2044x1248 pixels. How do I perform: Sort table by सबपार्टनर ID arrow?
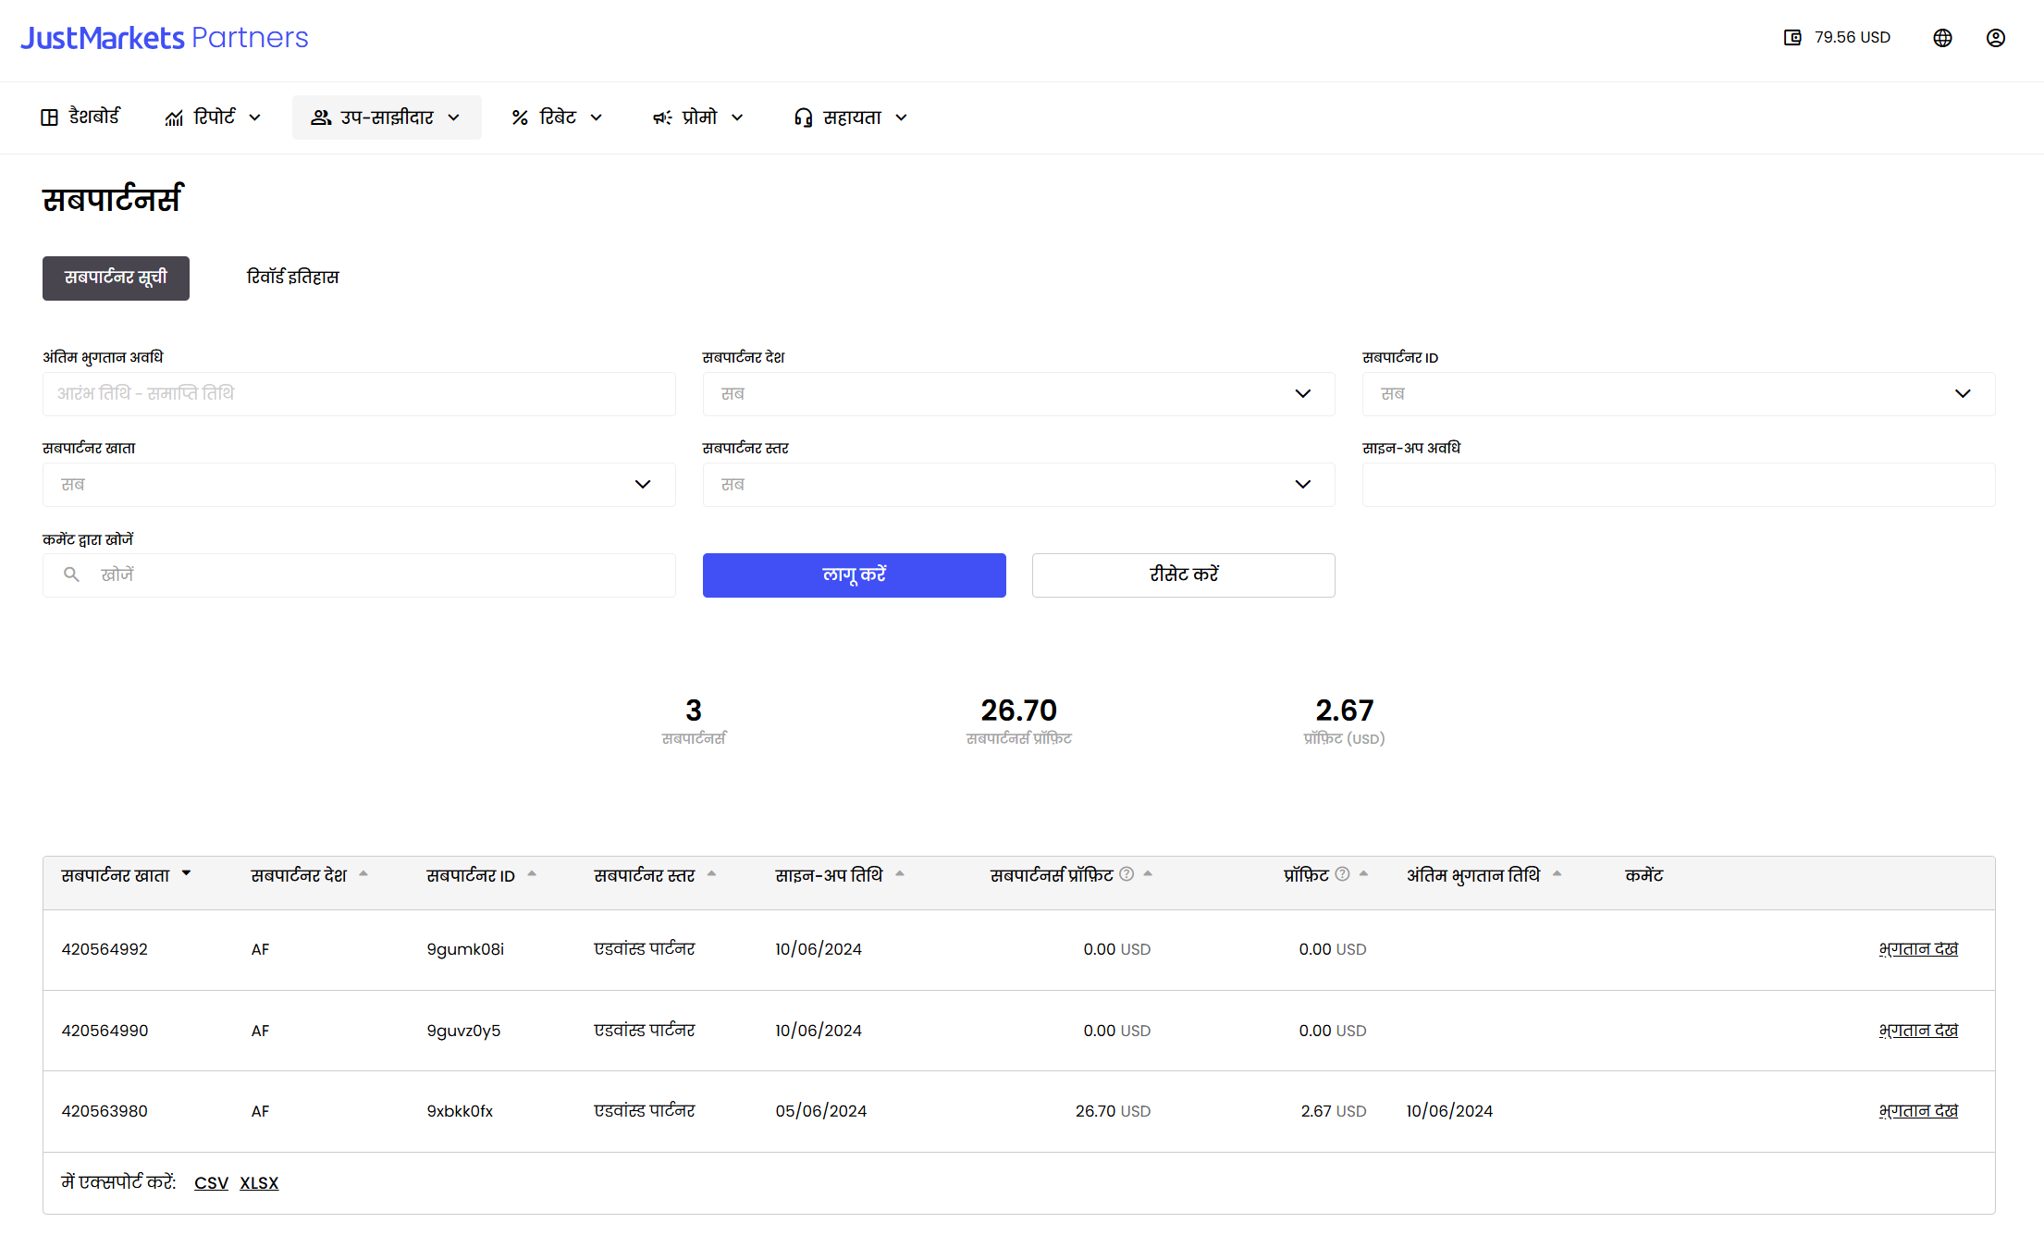[532, 874]
